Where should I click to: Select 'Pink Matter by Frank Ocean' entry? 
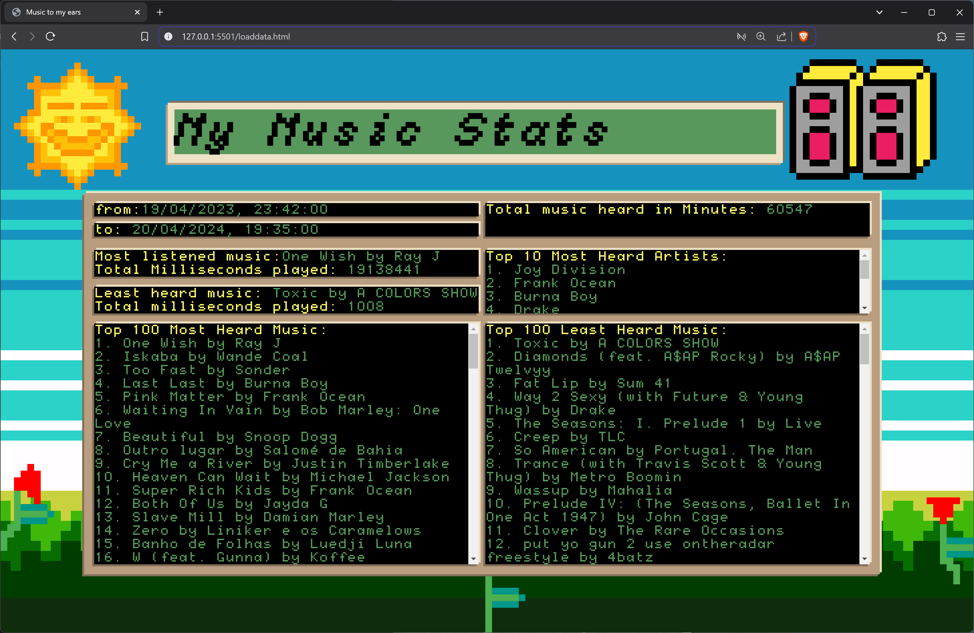(229, 397)
